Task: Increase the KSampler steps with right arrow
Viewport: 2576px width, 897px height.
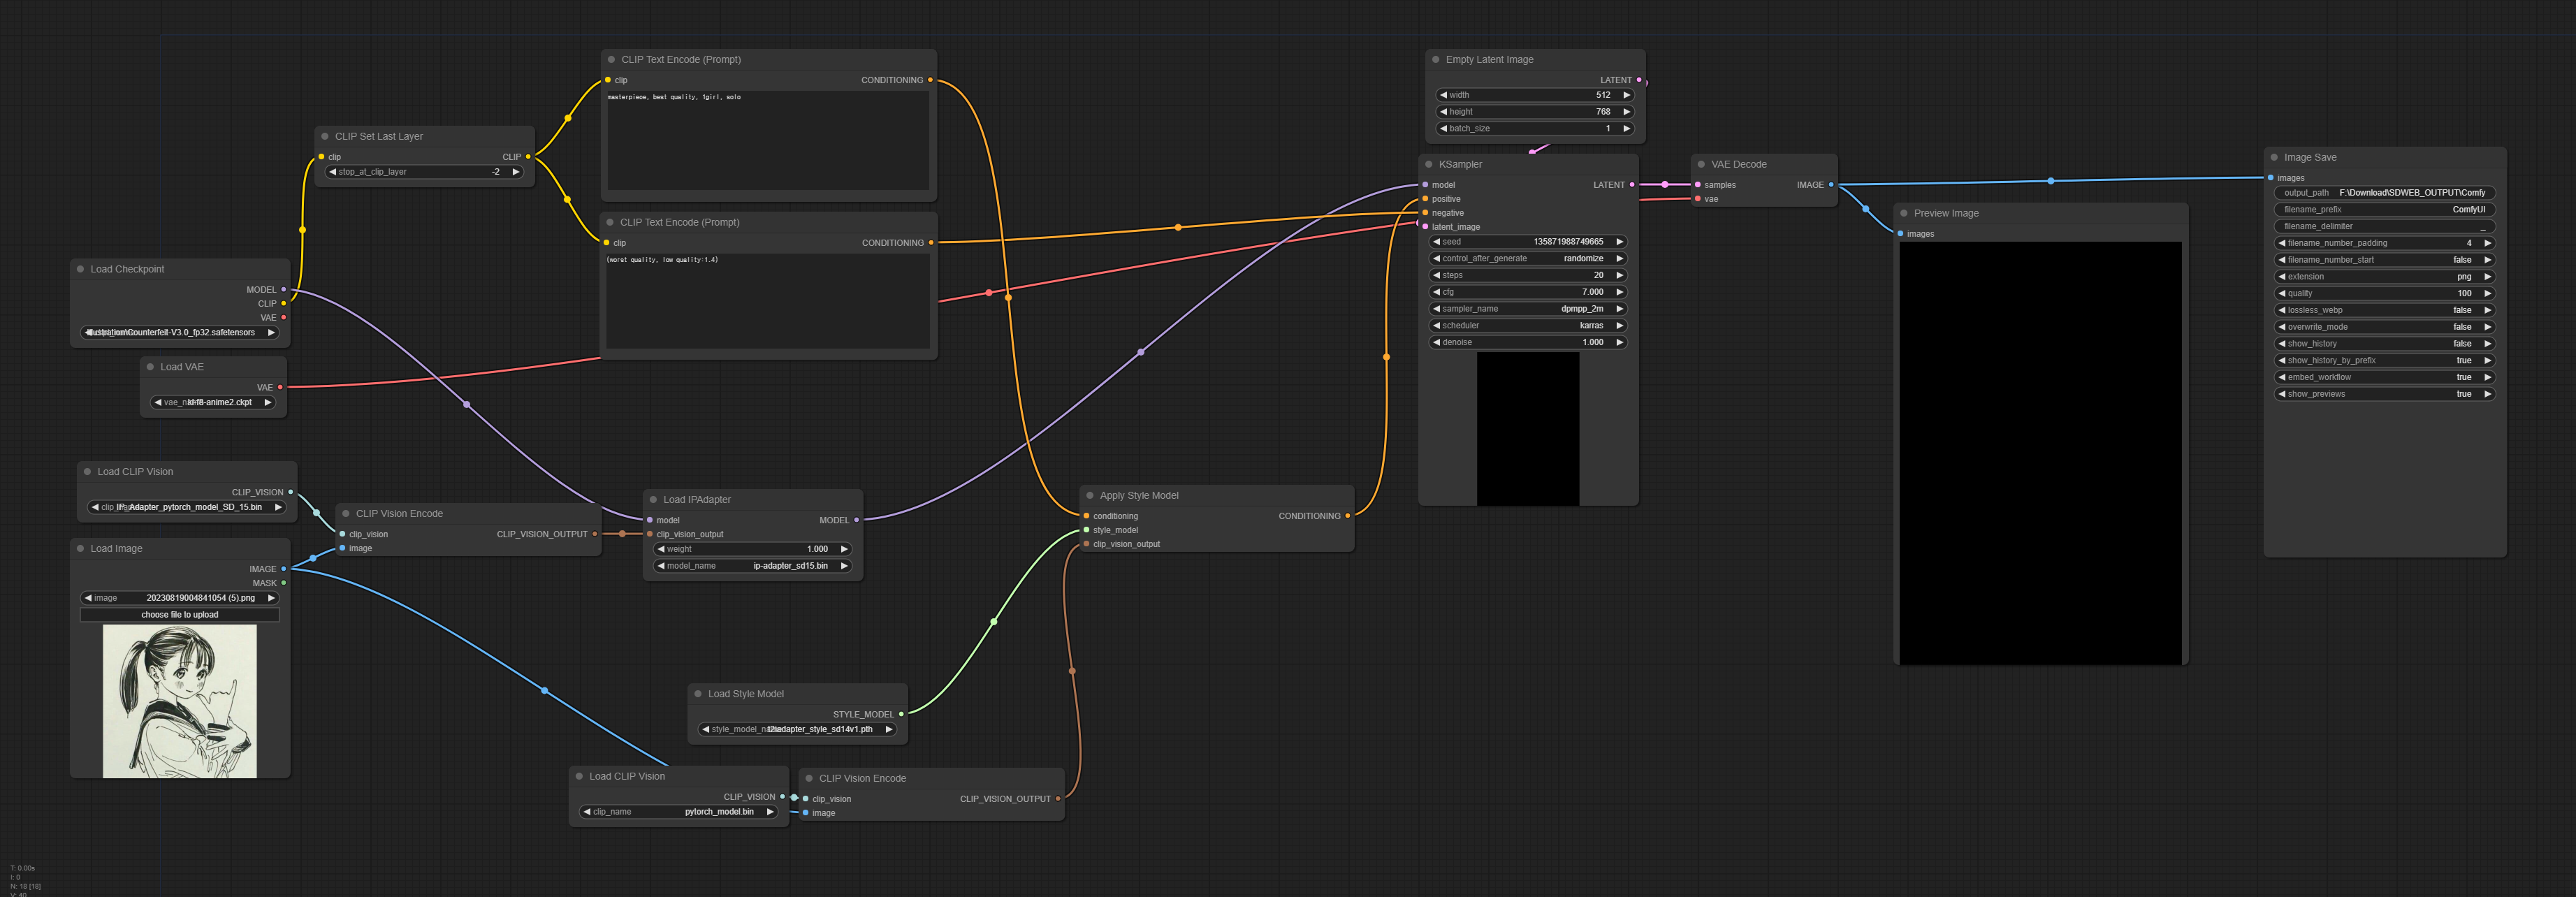Action: (x=1619, y=275)
